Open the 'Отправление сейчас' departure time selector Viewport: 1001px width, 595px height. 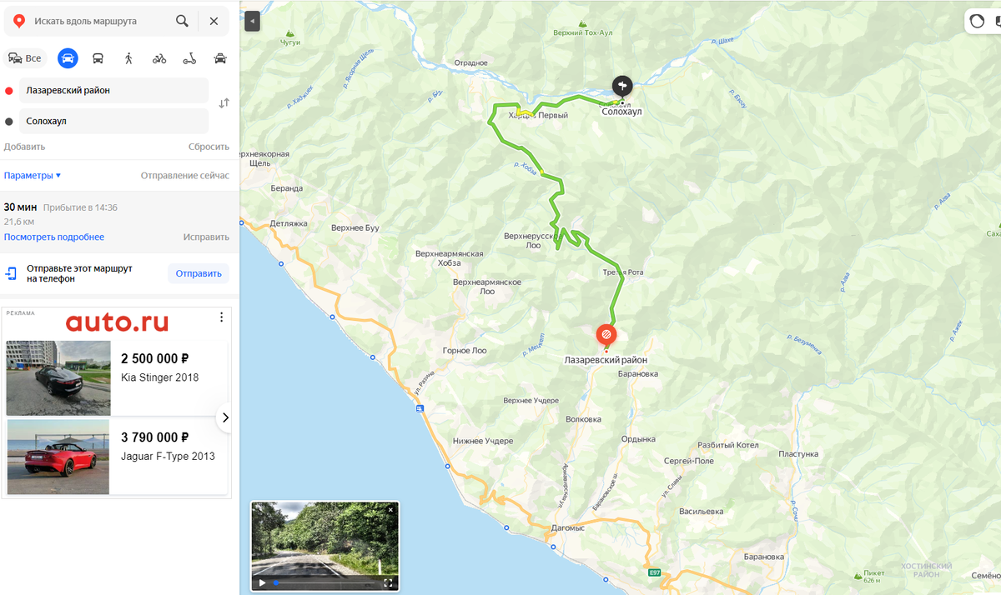[184, 176]
